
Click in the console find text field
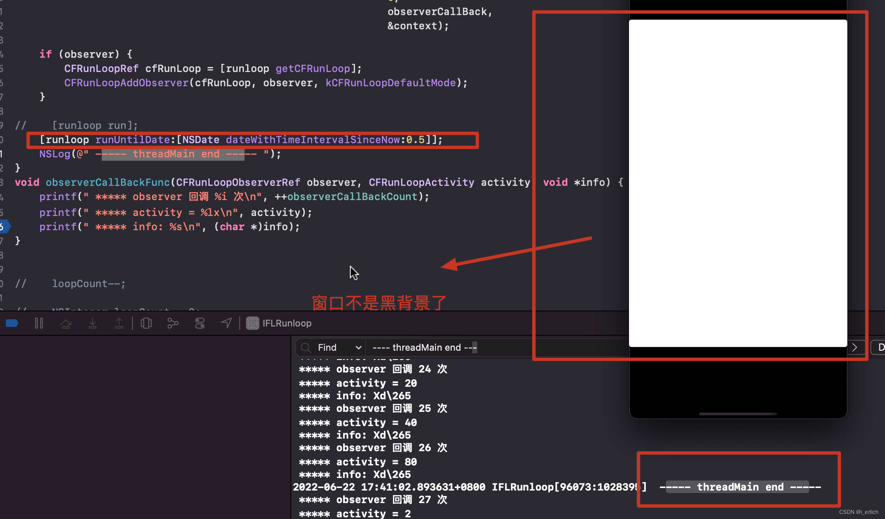click(x=494, y=347)
